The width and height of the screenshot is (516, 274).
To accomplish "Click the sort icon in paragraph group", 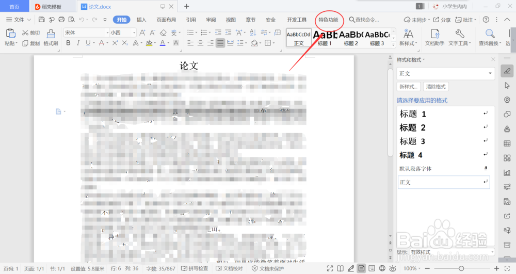I will coord(253,33).
